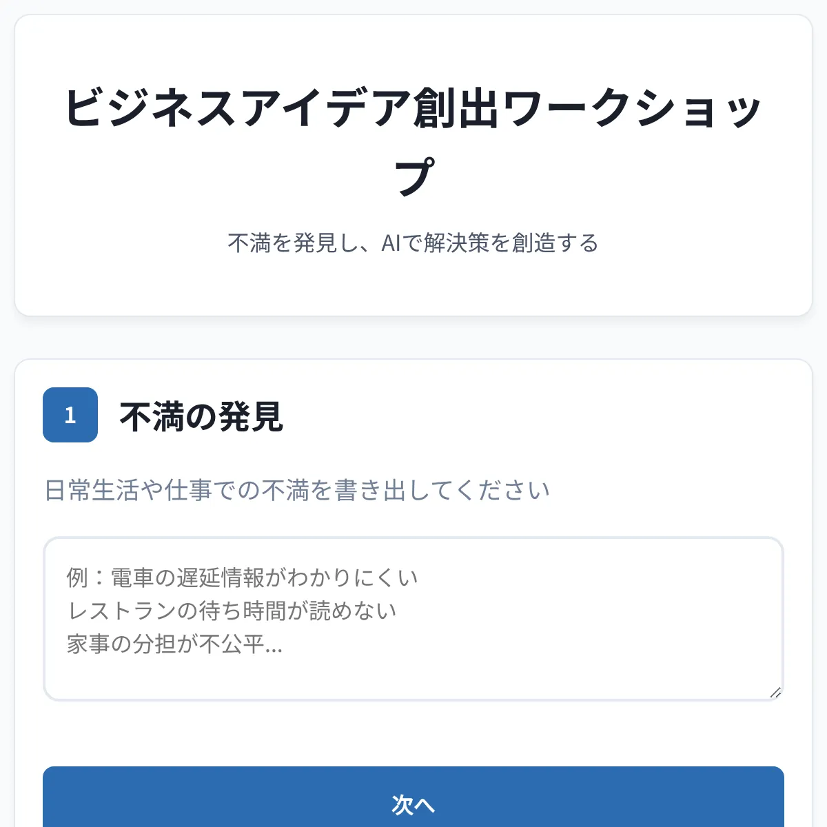Click the 不満の発見 section heading

point(202,416)
